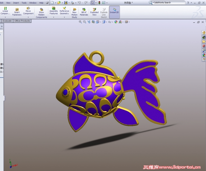Toggle Instant3D mode
Screen dimensions: 206x171
(114, 12)
